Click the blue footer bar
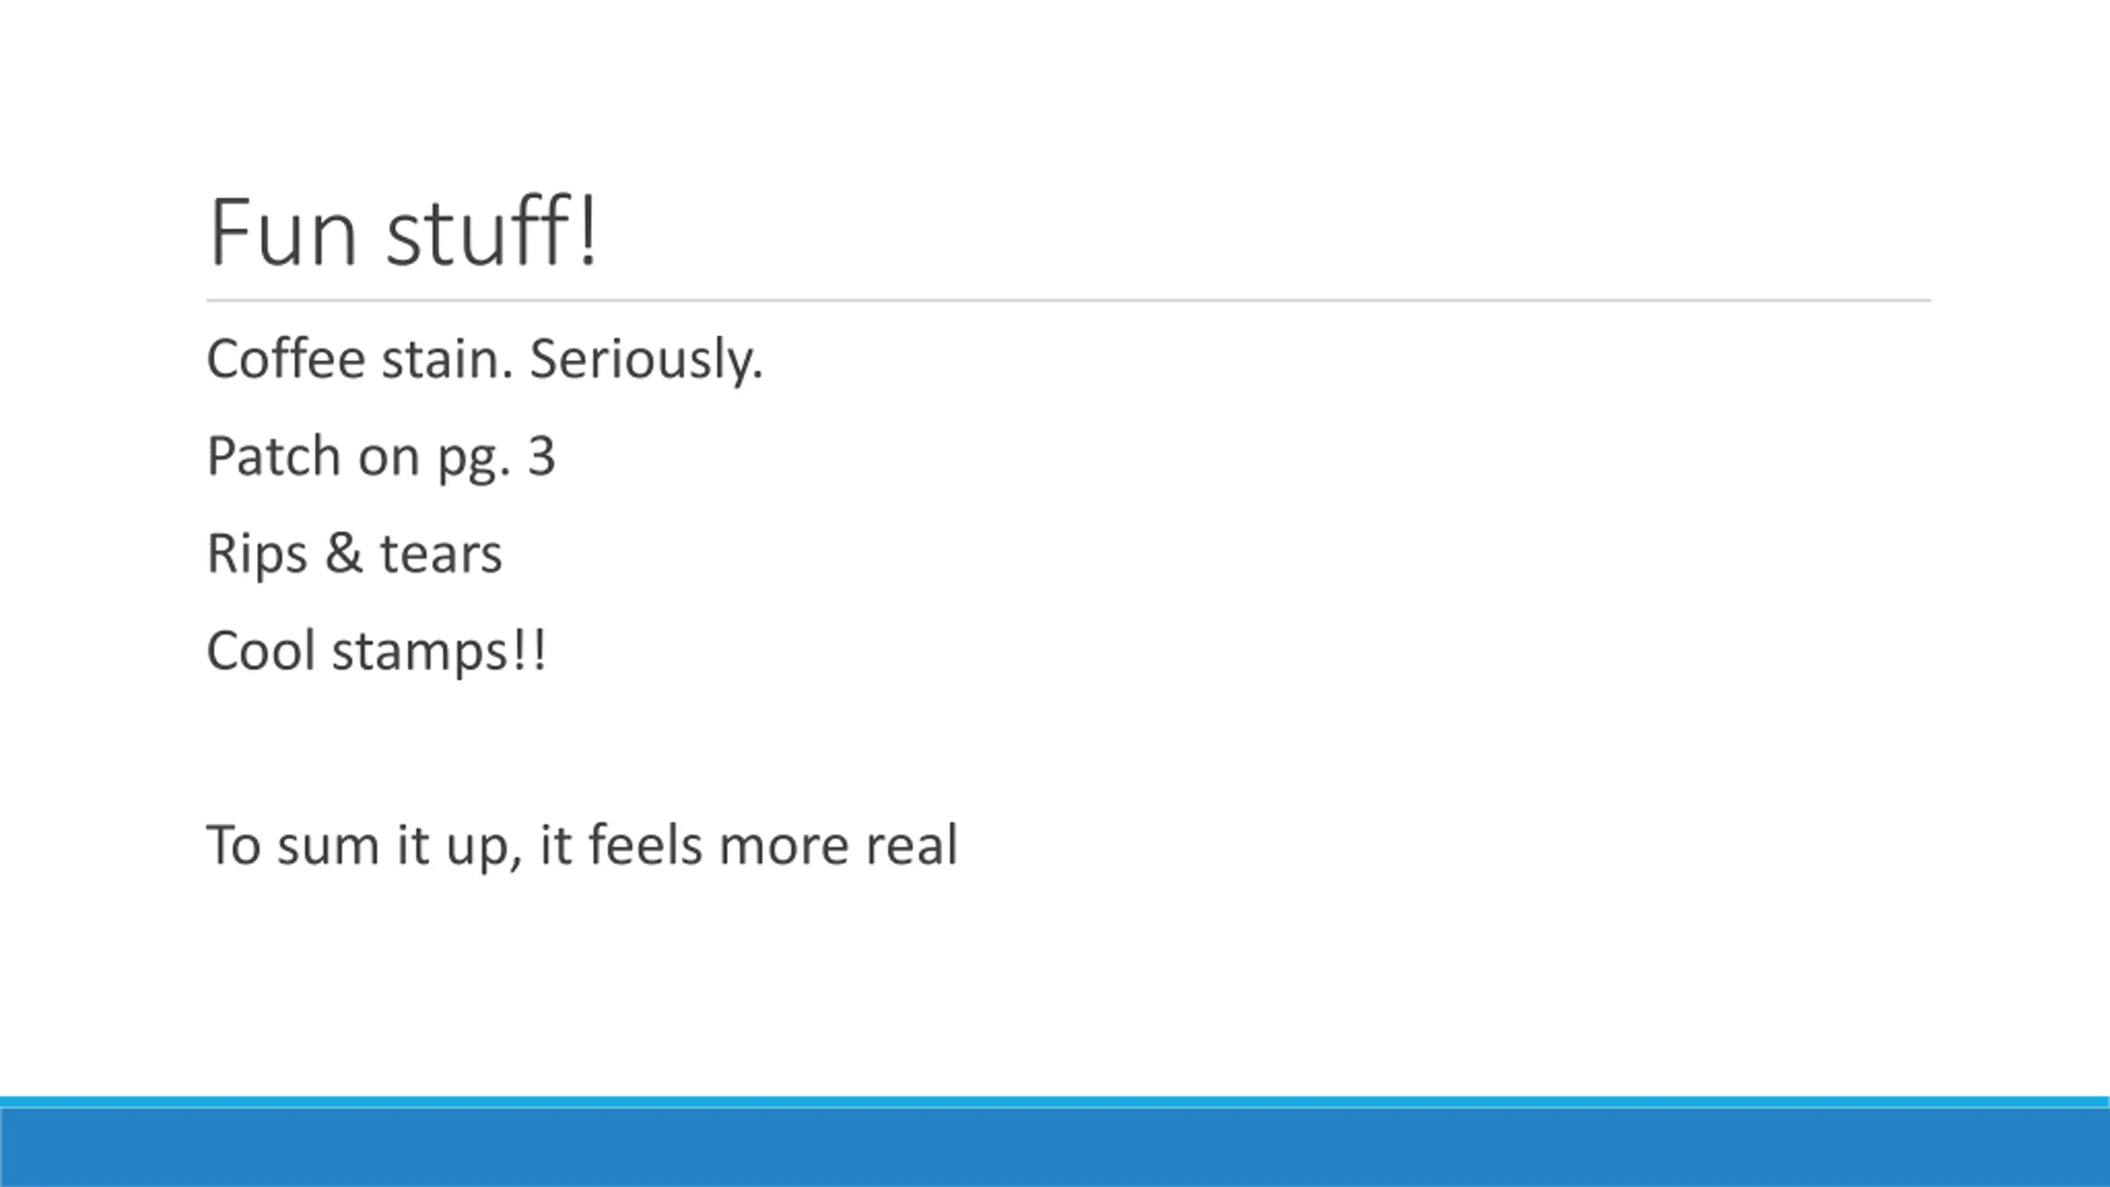The width and height of the screenshot is (2110, 1187). (1055, 1147)
